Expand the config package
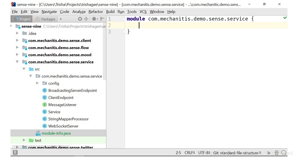Viewport: 297px width, 159px height. coord(37,83)
